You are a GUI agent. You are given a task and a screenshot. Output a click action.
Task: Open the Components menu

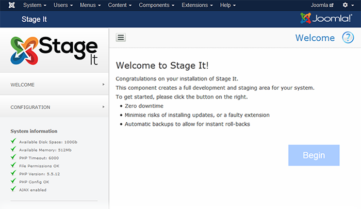[x=157, y=5]
